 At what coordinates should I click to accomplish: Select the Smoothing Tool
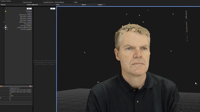(49, 2)
